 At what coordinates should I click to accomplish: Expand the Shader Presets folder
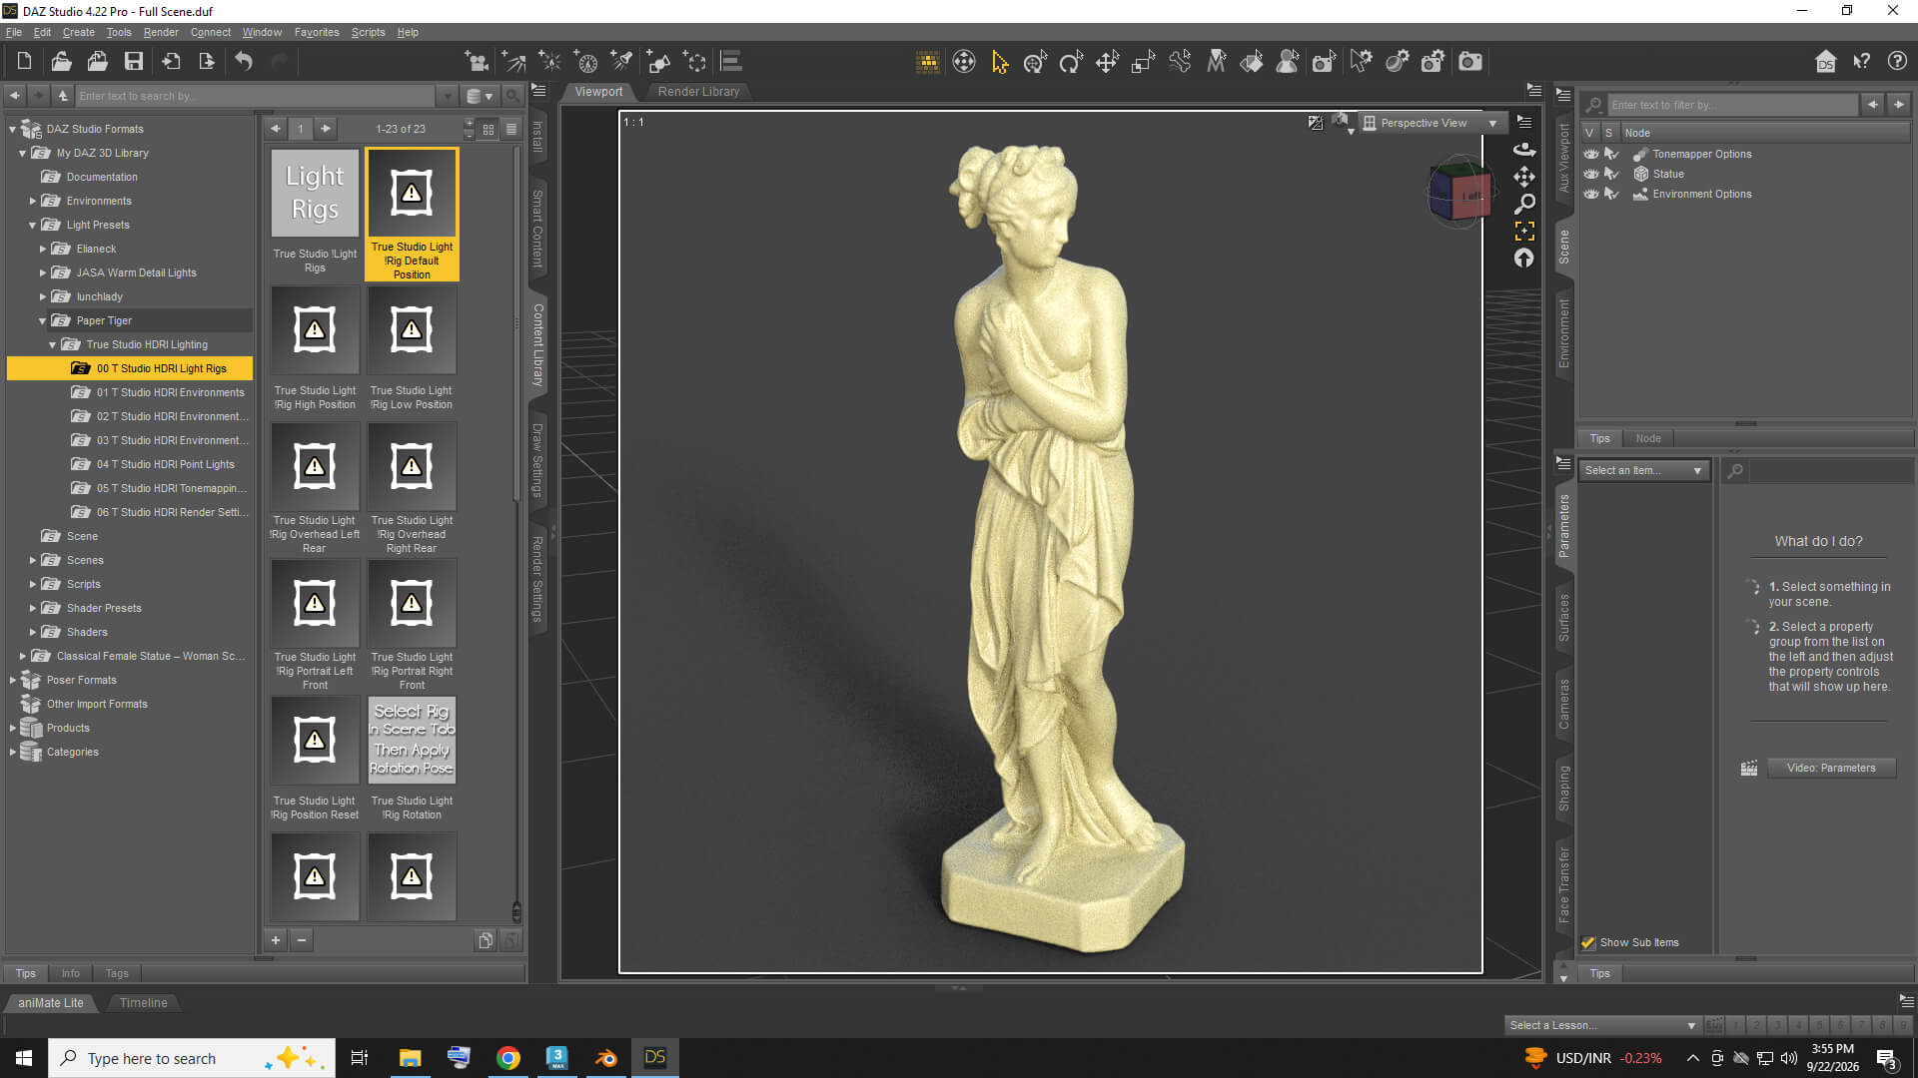click(33, 608)
